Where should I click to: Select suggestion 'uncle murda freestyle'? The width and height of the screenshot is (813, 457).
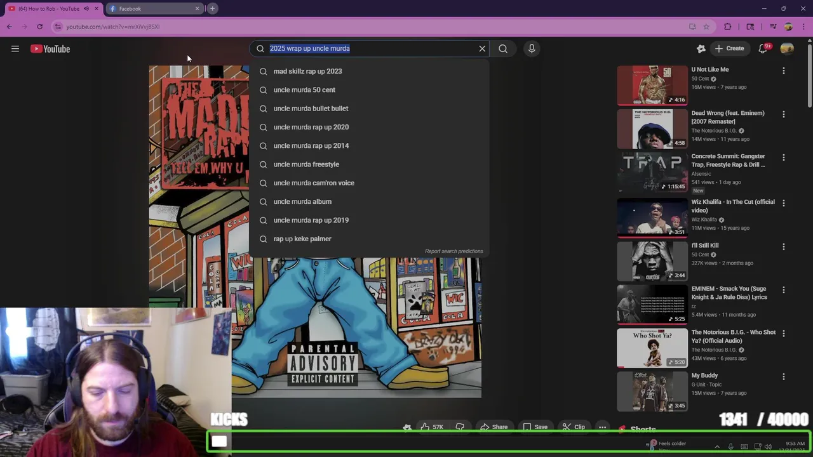tap(370, 164)
